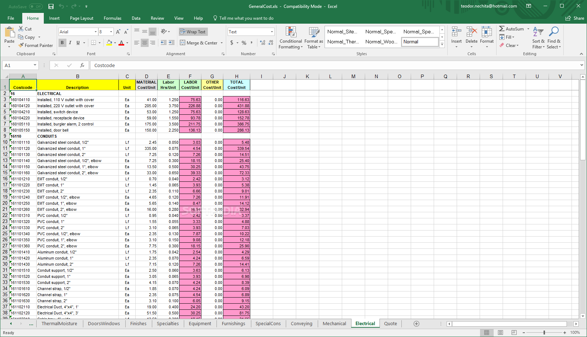
Task: Open the Quote sheet tab
Action: tap(391, 324)
